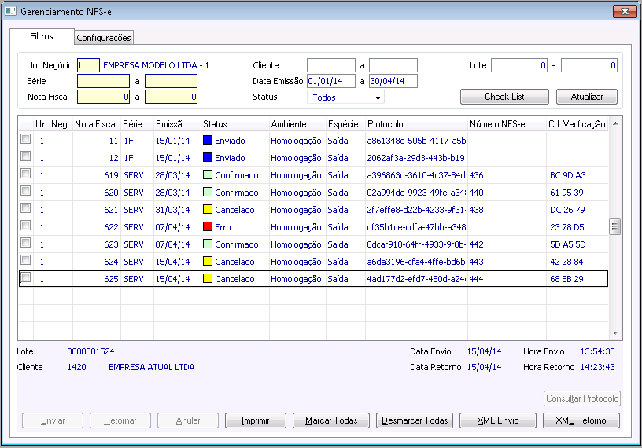Image resolution: width=642 pixels, height=448 pixels.
Task: Click the red Erro status square for nota 622
Action: pyautogui.click(x=208, y=227)
